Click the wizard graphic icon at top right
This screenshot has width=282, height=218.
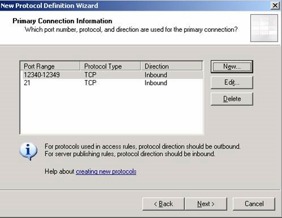pyautogui.click(x=264, y=28)
